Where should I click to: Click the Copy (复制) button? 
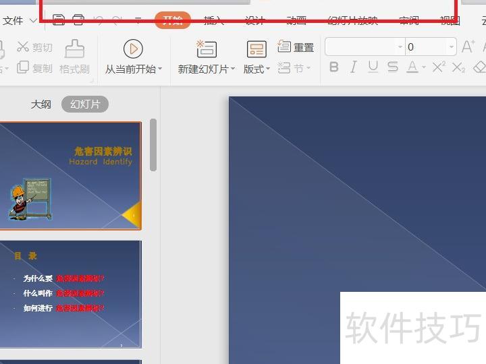click(x=34, y=68)
